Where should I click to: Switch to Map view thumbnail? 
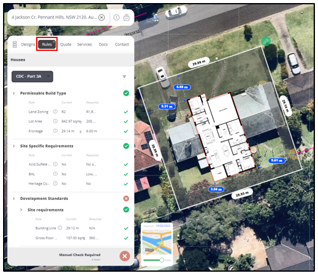pyautogui.click(x=157, y=242)
